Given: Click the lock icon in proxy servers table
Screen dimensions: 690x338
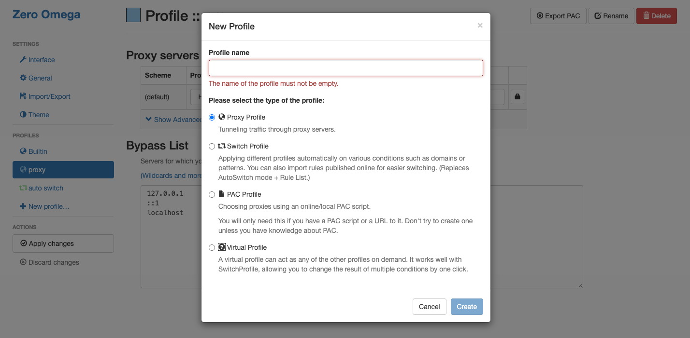Looking at the screenshot, I should tap(517, 97).
